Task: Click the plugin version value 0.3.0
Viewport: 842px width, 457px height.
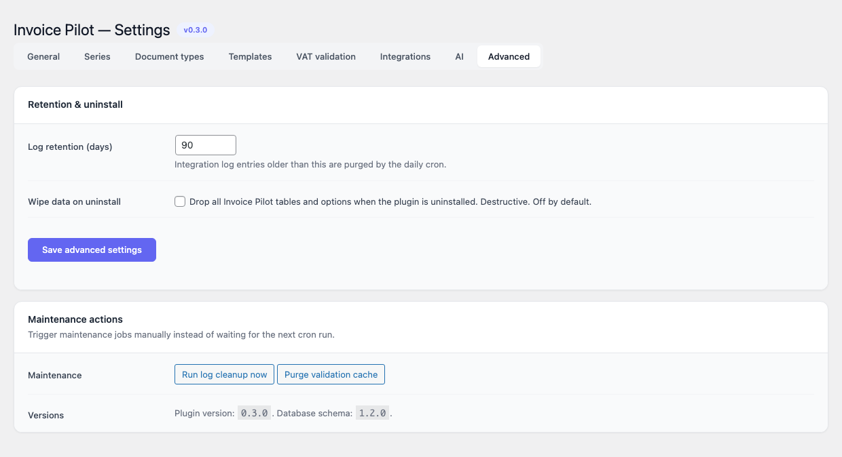Action: click(255, 413)
